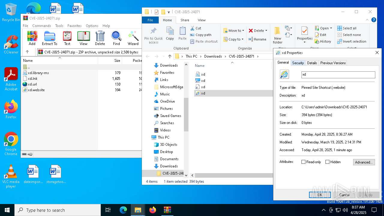Click Cancel in xd Properties
This screenshot has height=216, width=384.
point(344,195)
